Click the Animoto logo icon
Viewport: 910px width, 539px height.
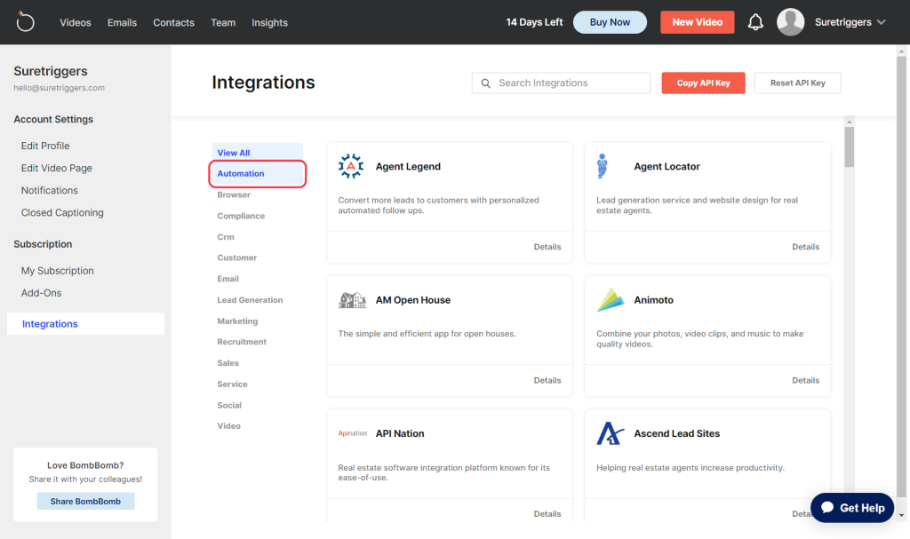pyautogui.click(x=610, y=300)
